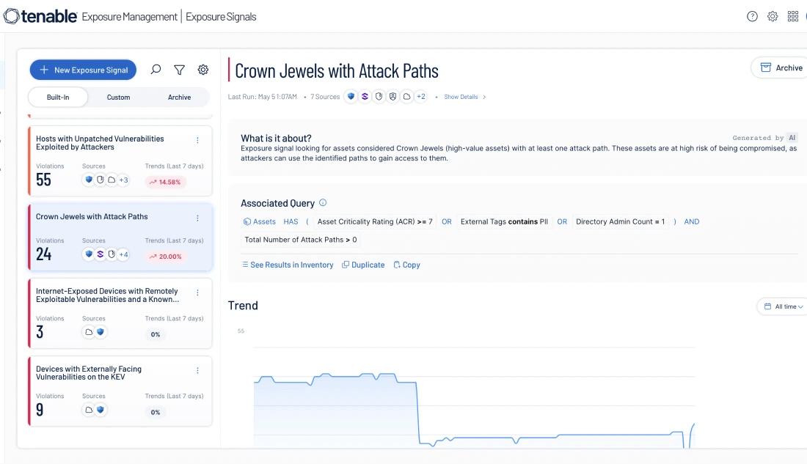Image resolution: width=807 pixels, height=464 pixels.
Task: Click the +2 sources badge in header
Action: point(421,96)
